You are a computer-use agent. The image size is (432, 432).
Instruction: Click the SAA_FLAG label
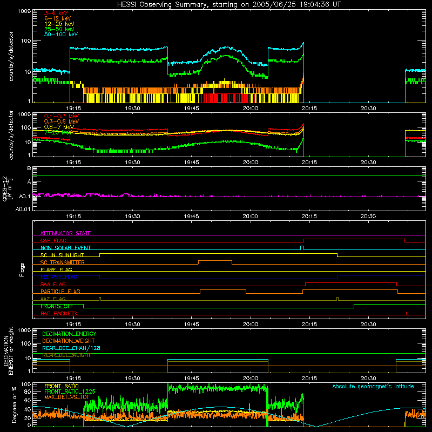point(53,284)
